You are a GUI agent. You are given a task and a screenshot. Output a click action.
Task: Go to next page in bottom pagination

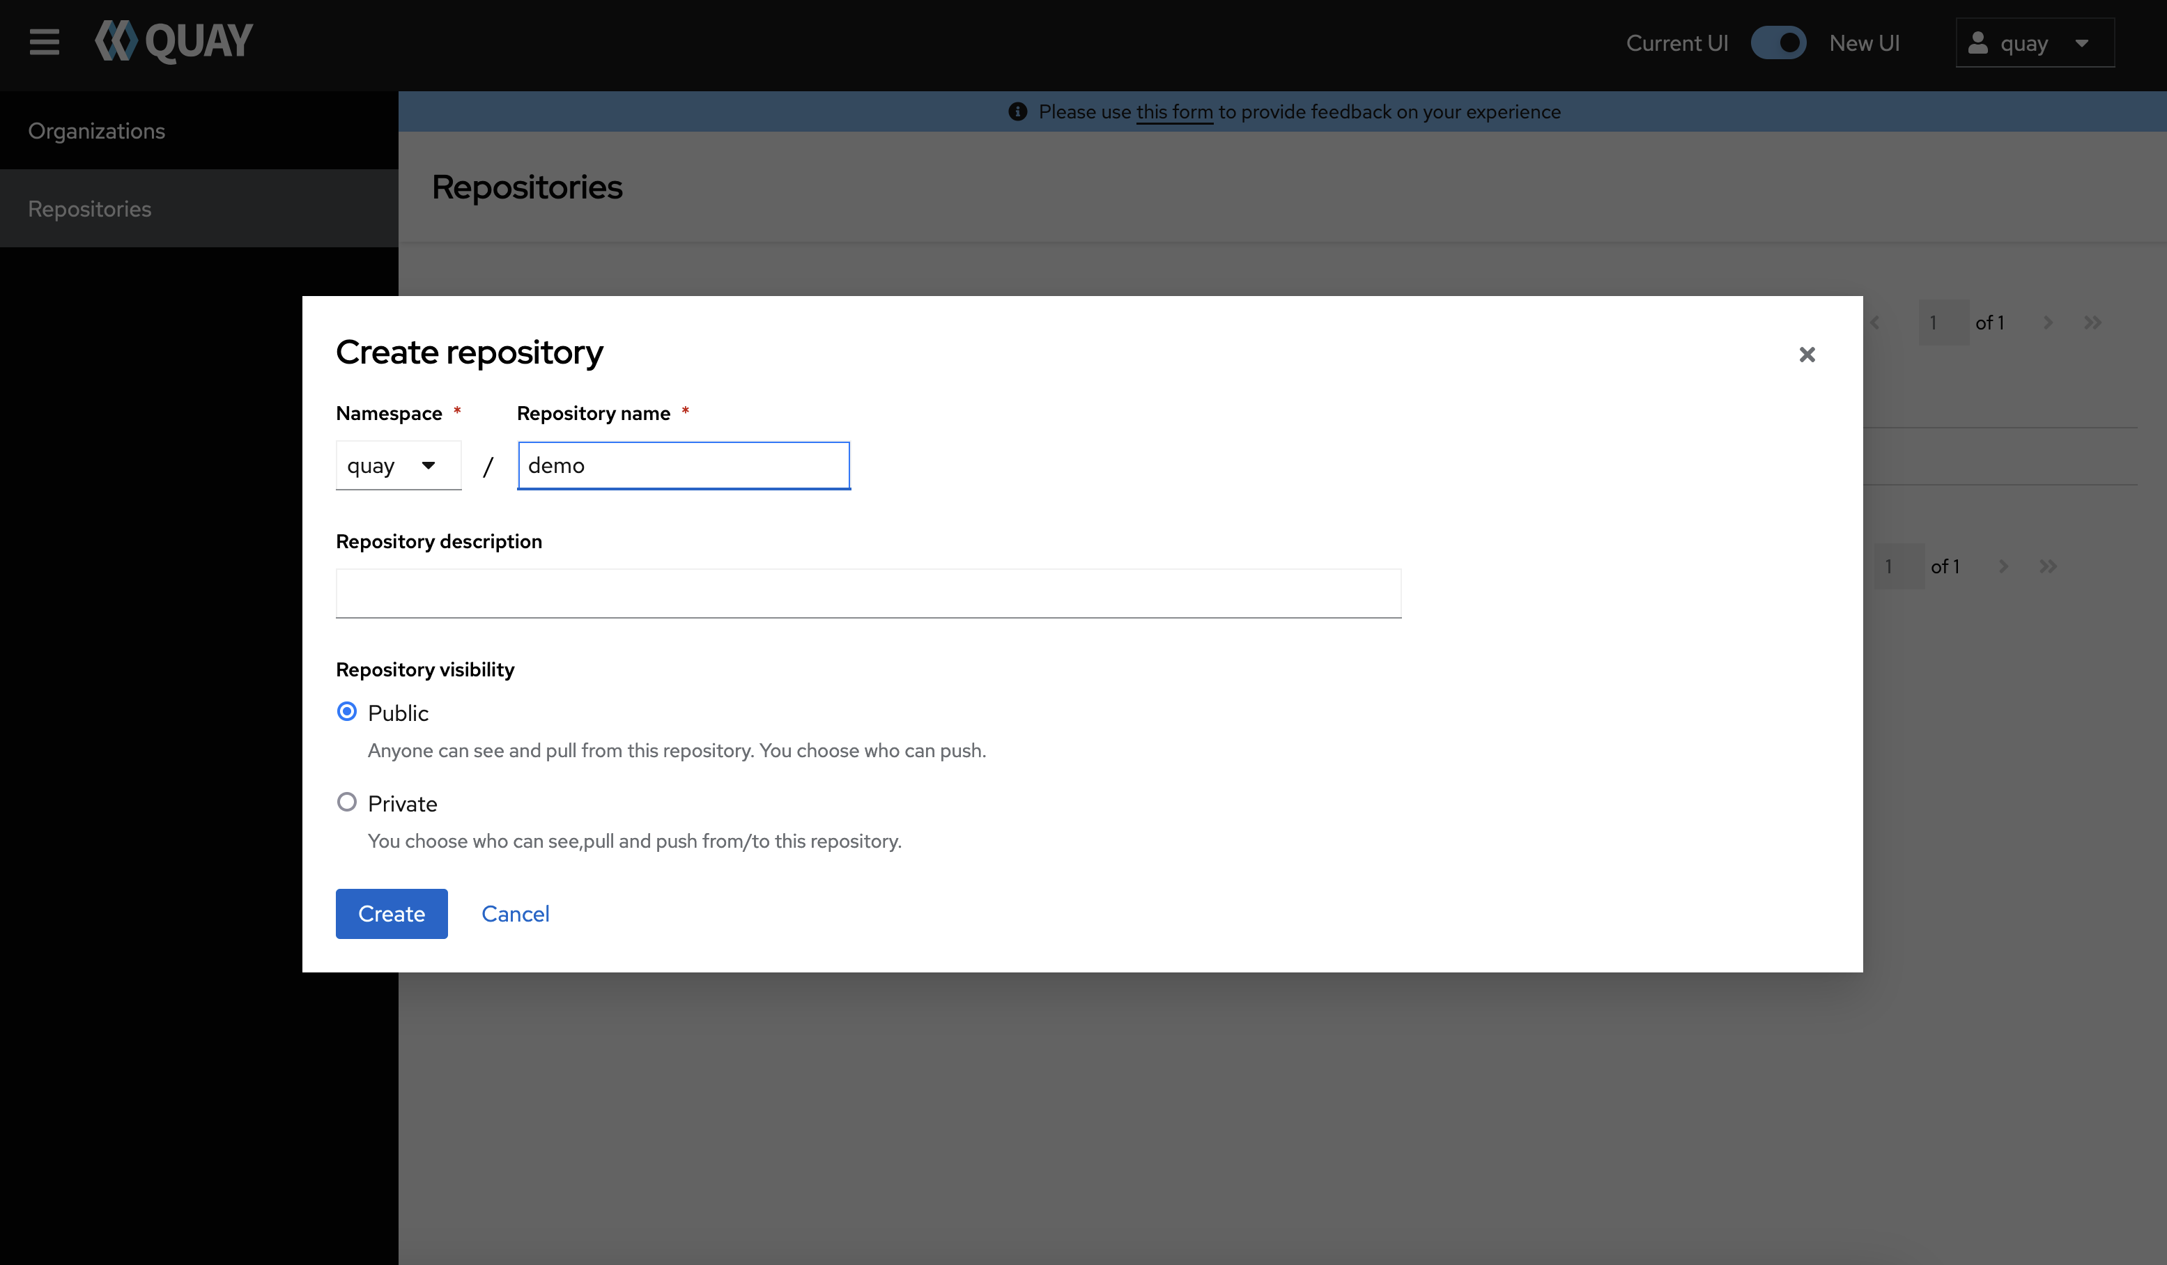click(x=2003, y=566)
